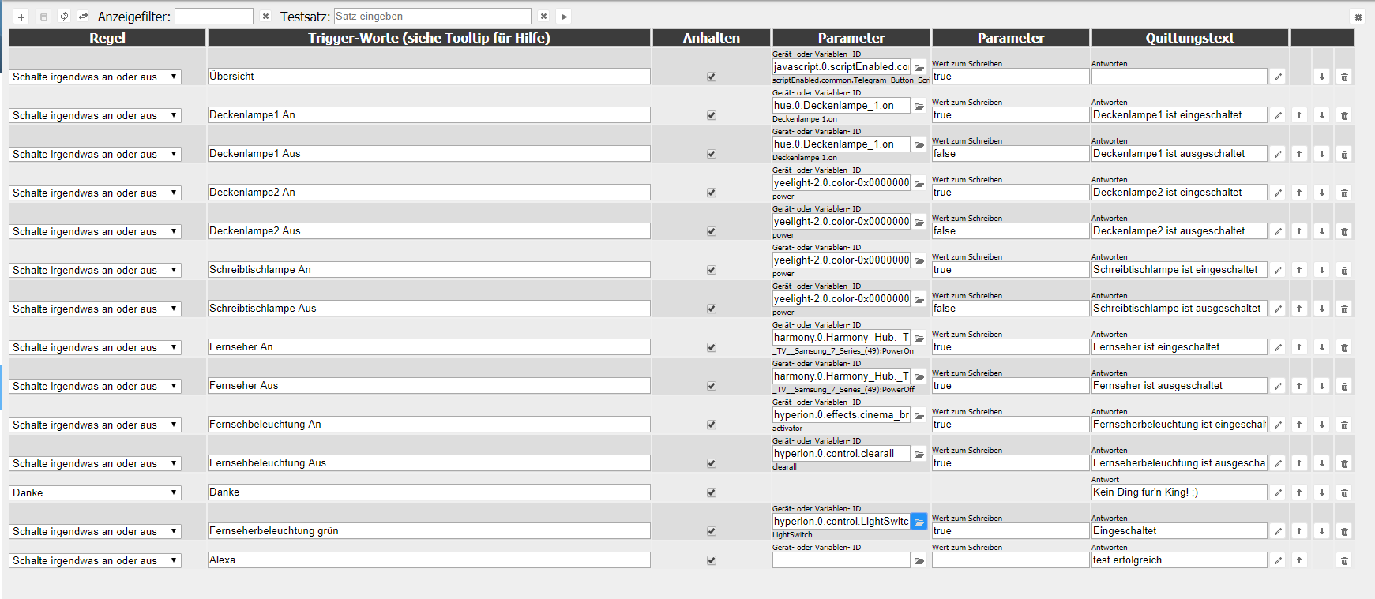Move Fernseher An rule up
This screenshot has width=1375, height=599.
[1299, 347]
